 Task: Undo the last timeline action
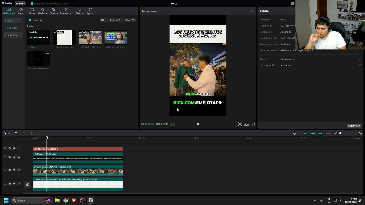tap(16, 133)
